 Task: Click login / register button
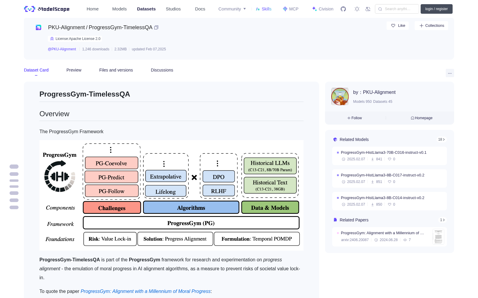point(436,9)
